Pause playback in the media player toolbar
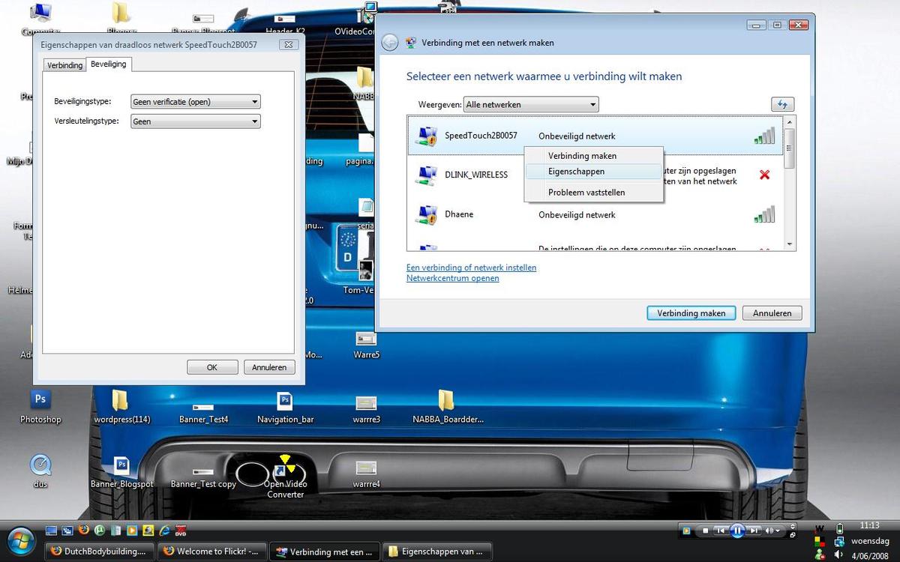This screenshot has width=900, height=562. pos(737,531)
